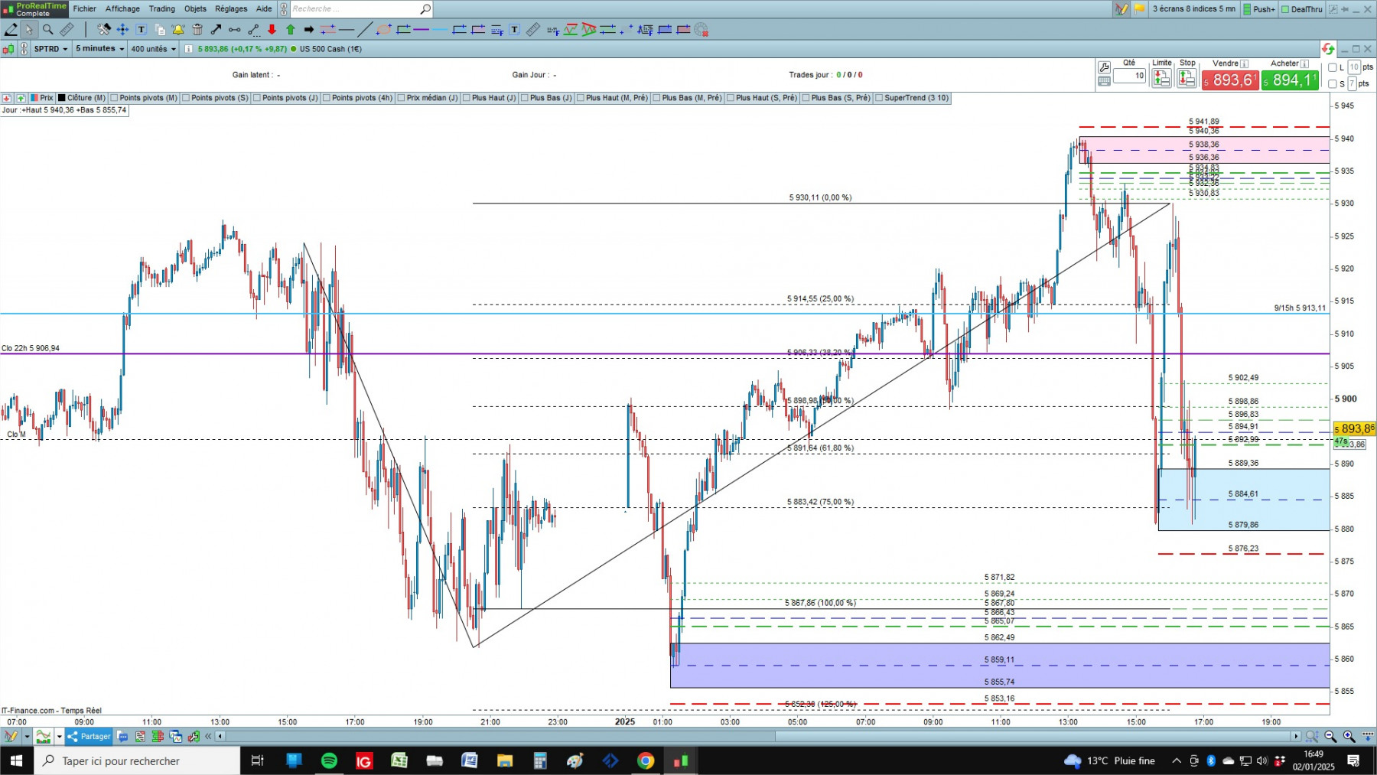Enable the Points pivots (J) checkbox
1377x775 pixels.
coord(258,98)
